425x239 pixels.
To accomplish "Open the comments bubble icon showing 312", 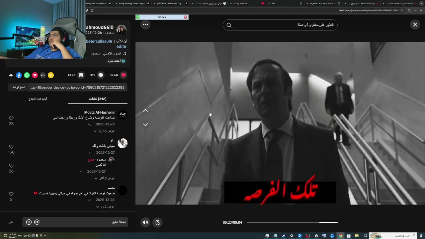I will [x=101, y=75].
